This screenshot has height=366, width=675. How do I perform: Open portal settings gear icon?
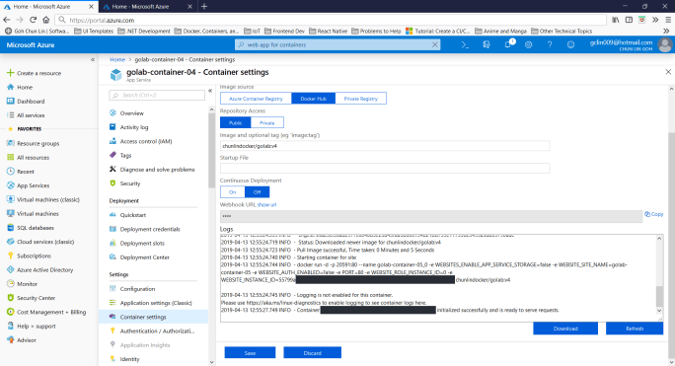tap(528, 44)
